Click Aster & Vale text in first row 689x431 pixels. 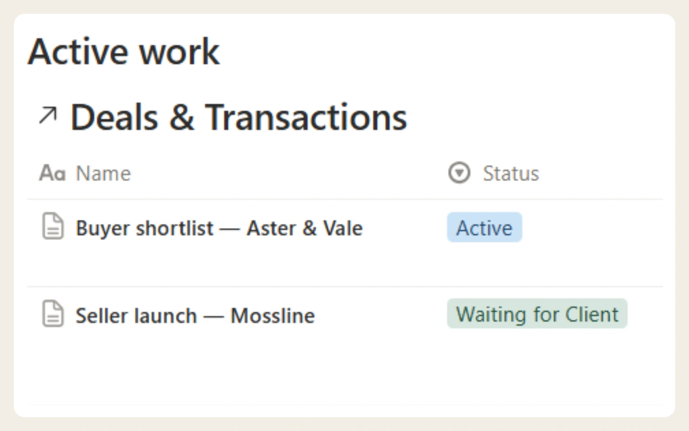coord(305,228)
